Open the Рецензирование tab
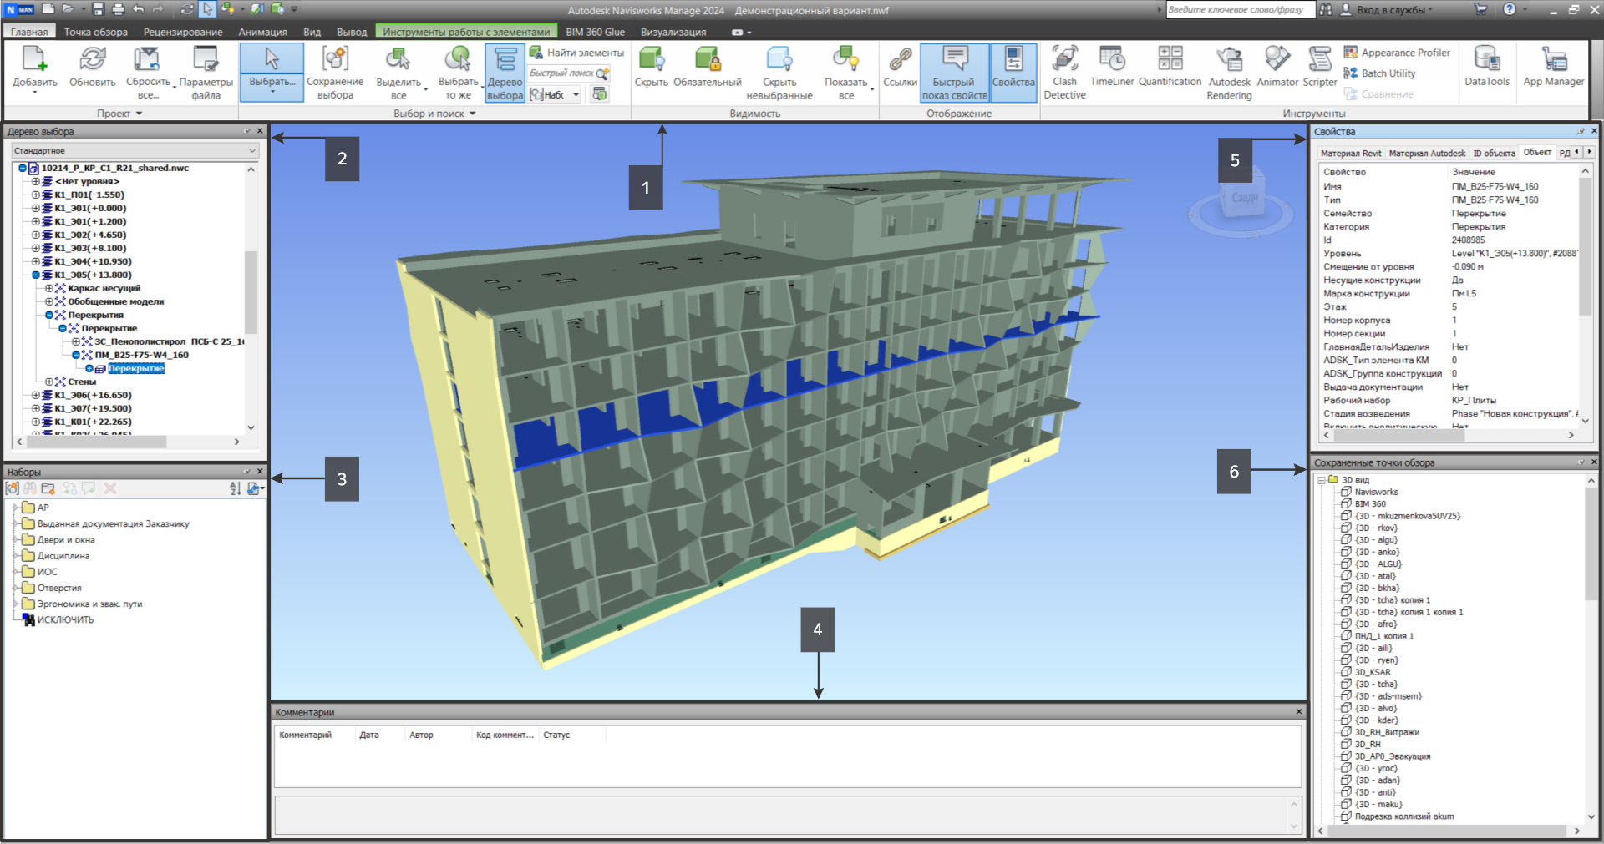This screenshot has width=1604, height=844. pyautogui.click(x=183, y=32)
